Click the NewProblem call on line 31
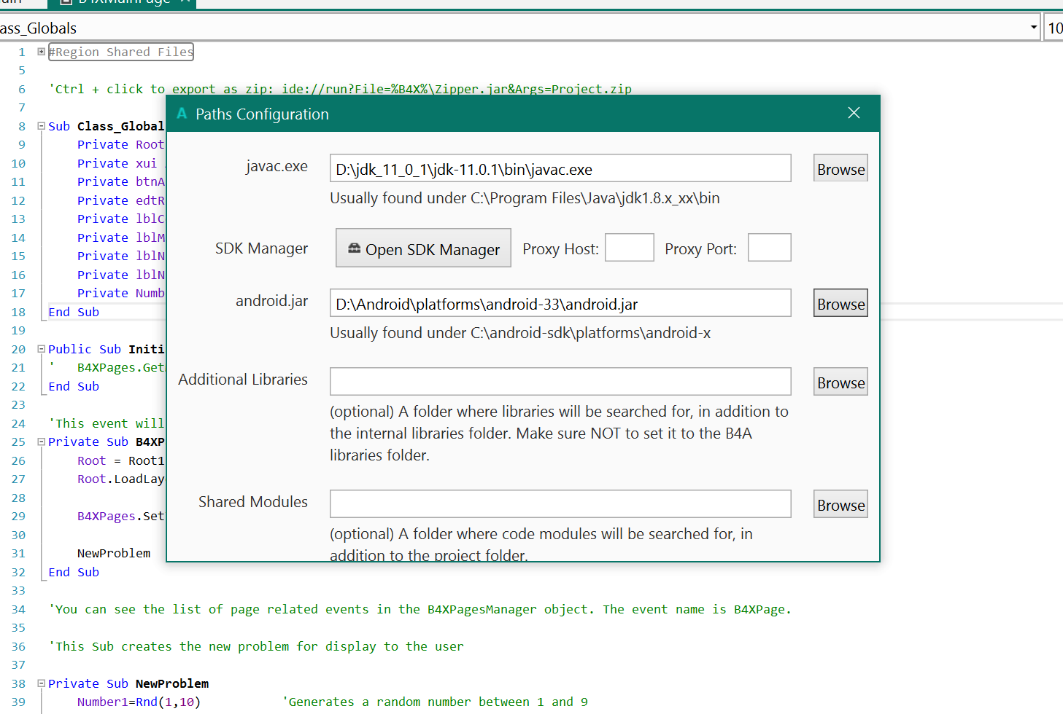Viewport: 1063px width, 714px height. (114, 553)
